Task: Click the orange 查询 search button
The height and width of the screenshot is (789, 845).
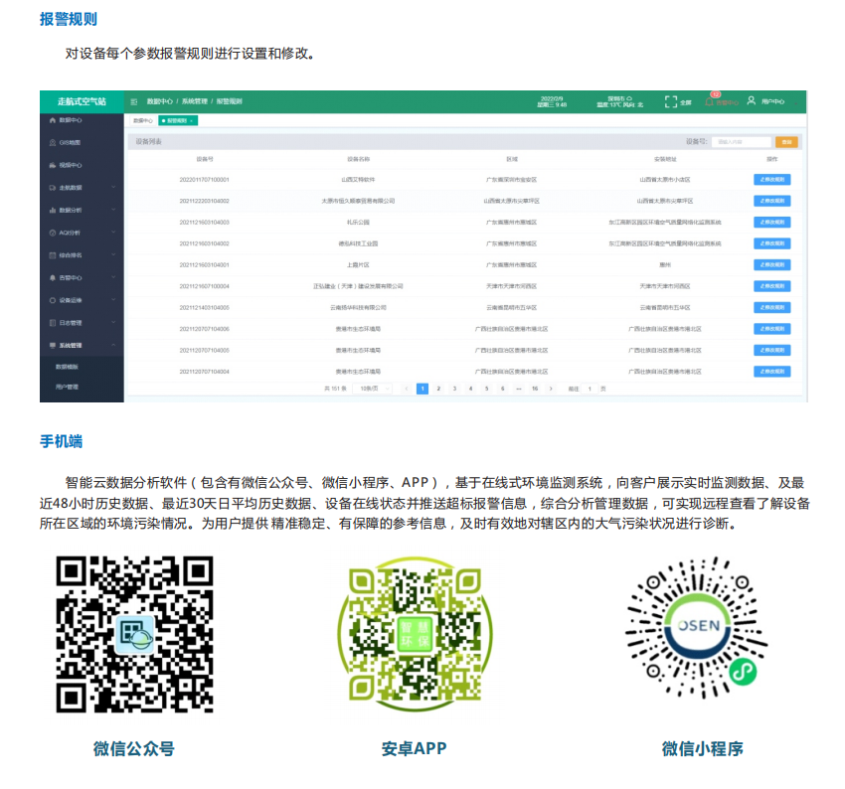Action: point(786,142)
